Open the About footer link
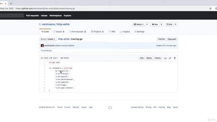The image size is (217, 122). click(175, 107)
